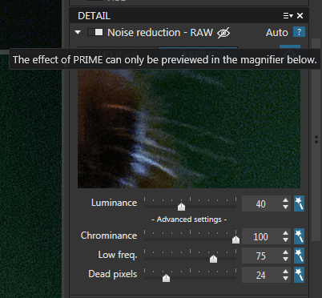Click the Luminance value field showing 40
322x298 pixels.
pos(261,203)
